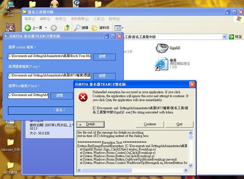Select the SignSiS application icon
This screenshot has height=179, width=244.
[162, 48]
